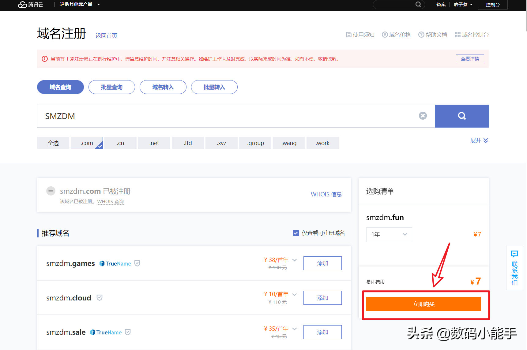Click 查看详情 on maintenance notice
Viewport: 527px width, 350px height.
click(x=470, y=59)
